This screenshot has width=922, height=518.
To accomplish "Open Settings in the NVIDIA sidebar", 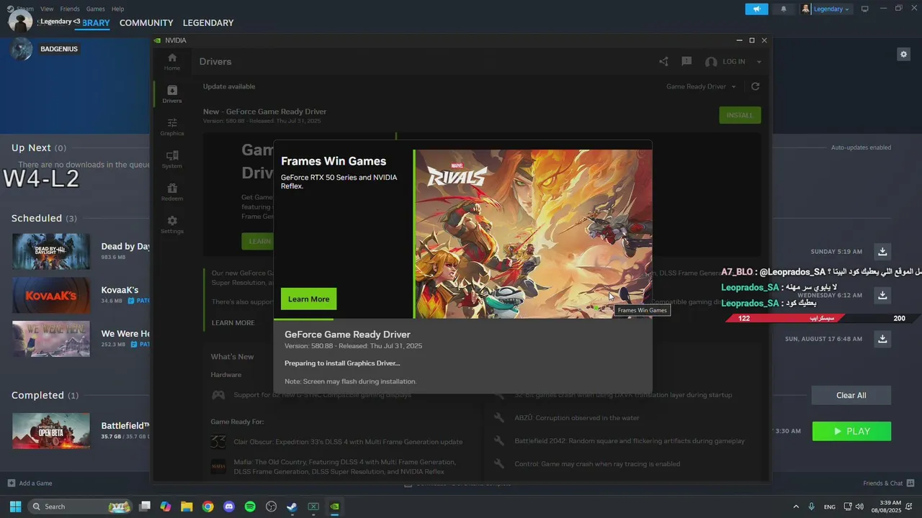I will click(172, 224).
